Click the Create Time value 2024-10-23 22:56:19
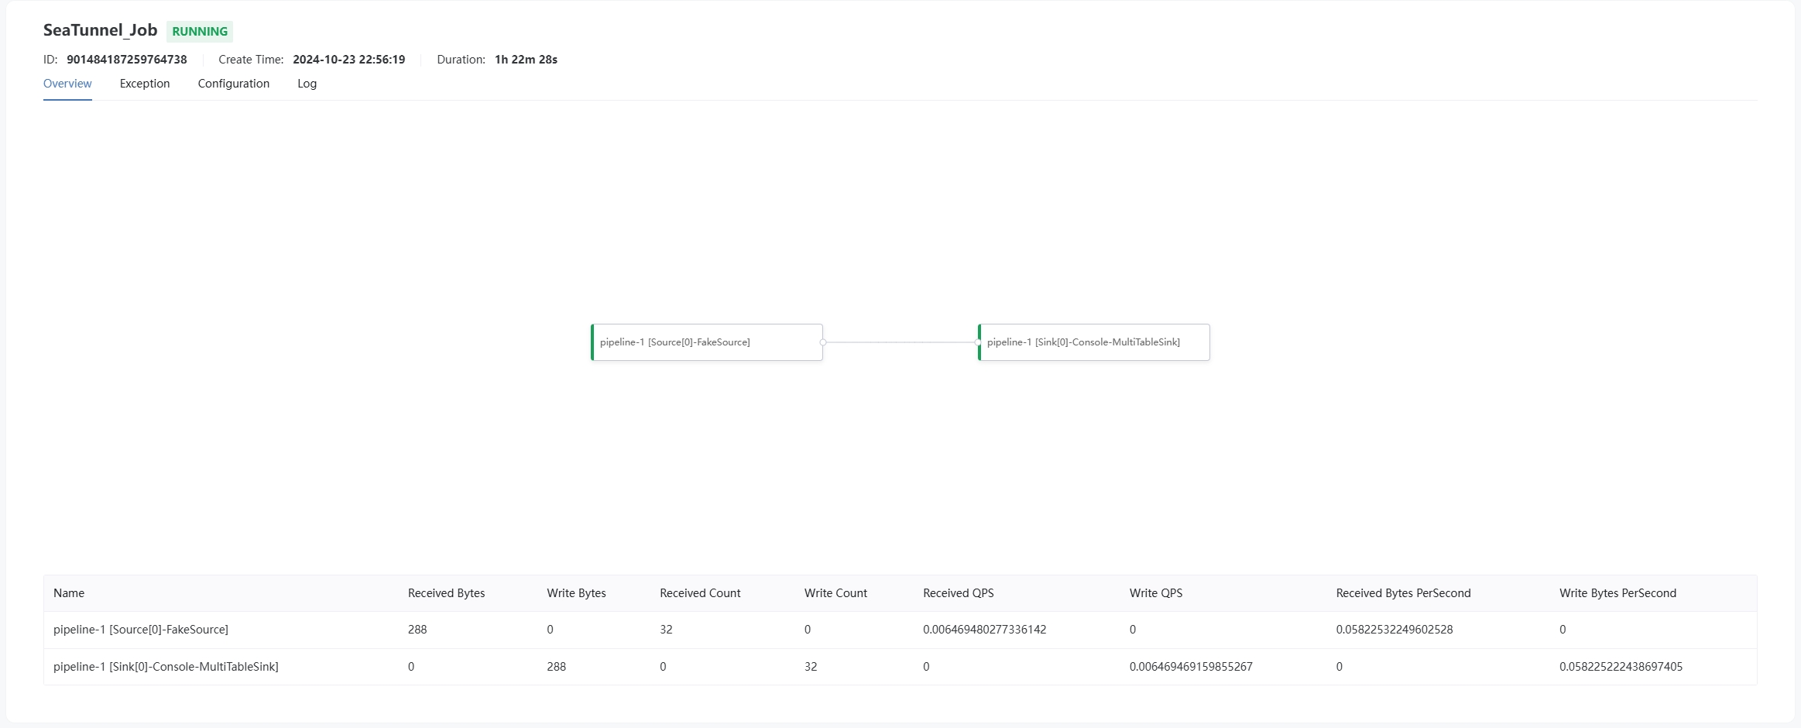Screen dimensions: 1801x728 pyautogui.click(x=348, y=60)
